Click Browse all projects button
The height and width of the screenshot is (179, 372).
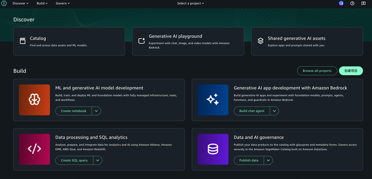pyautogui.click(x=317, y=71)
